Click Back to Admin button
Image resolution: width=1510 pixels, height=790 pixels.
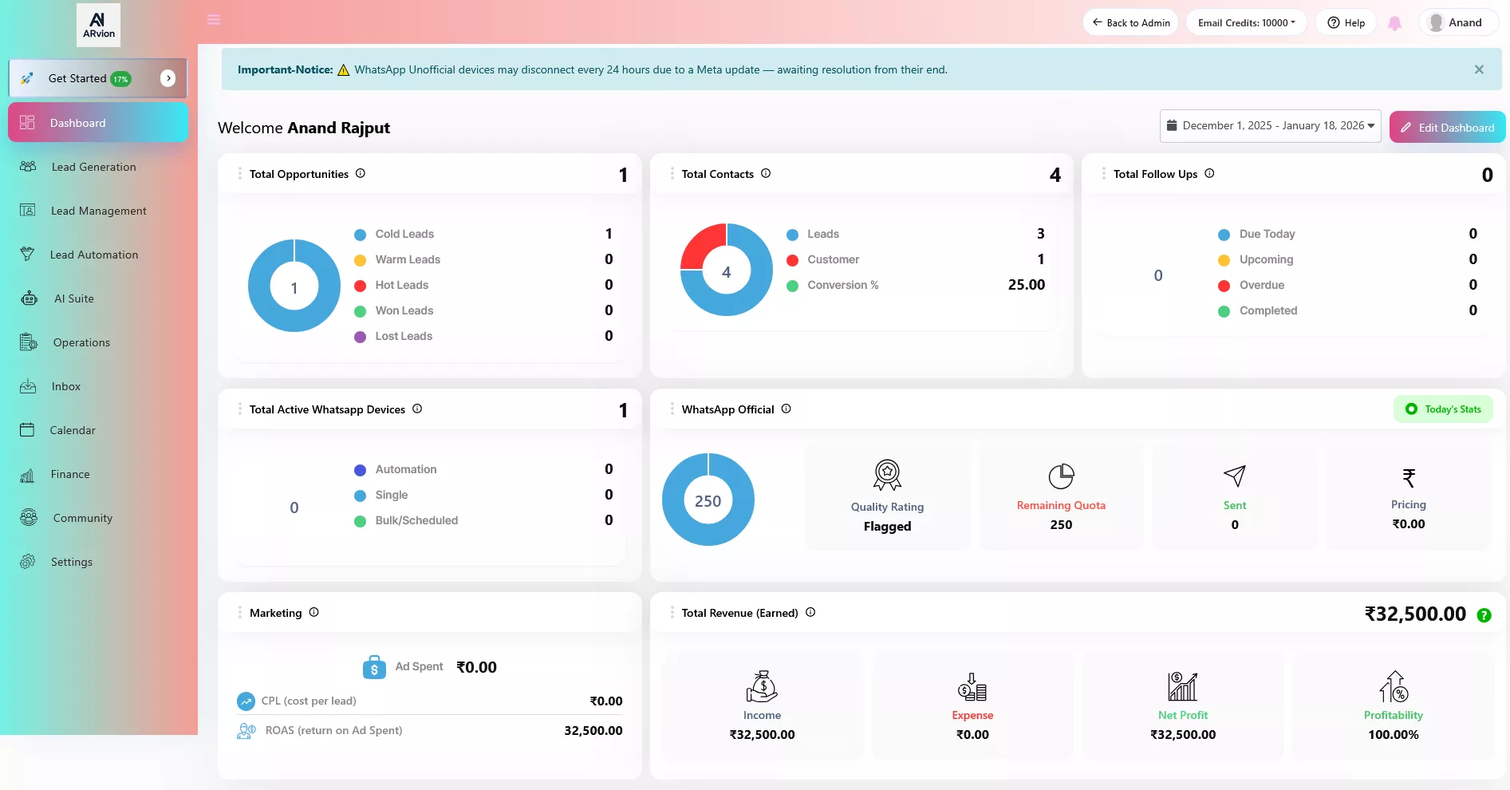point(1130,23)
